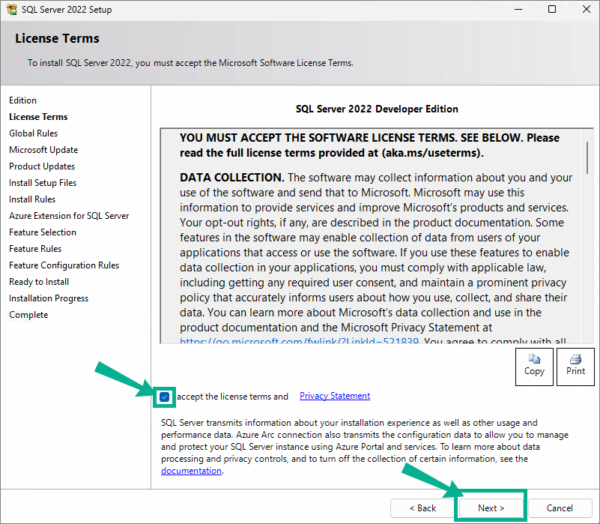Image resolution: width=600 pixels, height=524 pixels.
Task: Select the Install Rules step
Action: [32, 199]
